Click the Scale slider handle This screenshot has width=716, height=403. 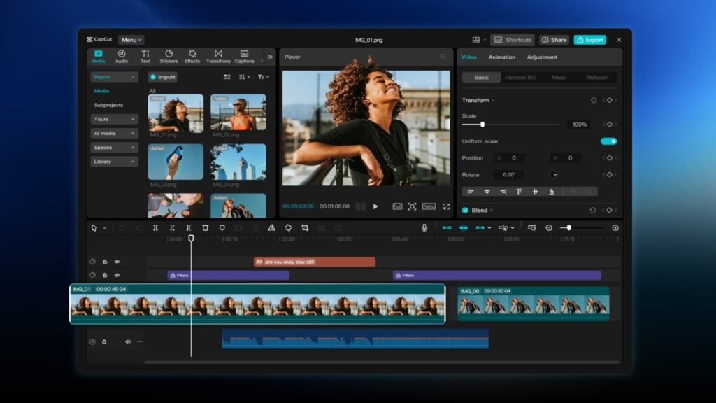pyautogui.click(x=482, y=125)
